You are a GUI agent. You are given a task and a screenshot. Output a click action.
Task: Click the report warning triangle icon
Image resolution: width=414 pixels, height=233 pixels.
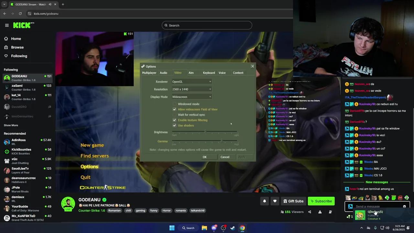click(320, 212)
